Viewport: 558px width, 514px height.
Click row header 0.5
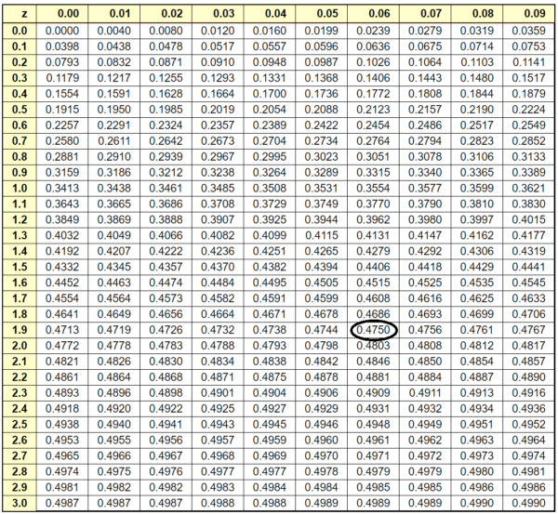(20, 110)
